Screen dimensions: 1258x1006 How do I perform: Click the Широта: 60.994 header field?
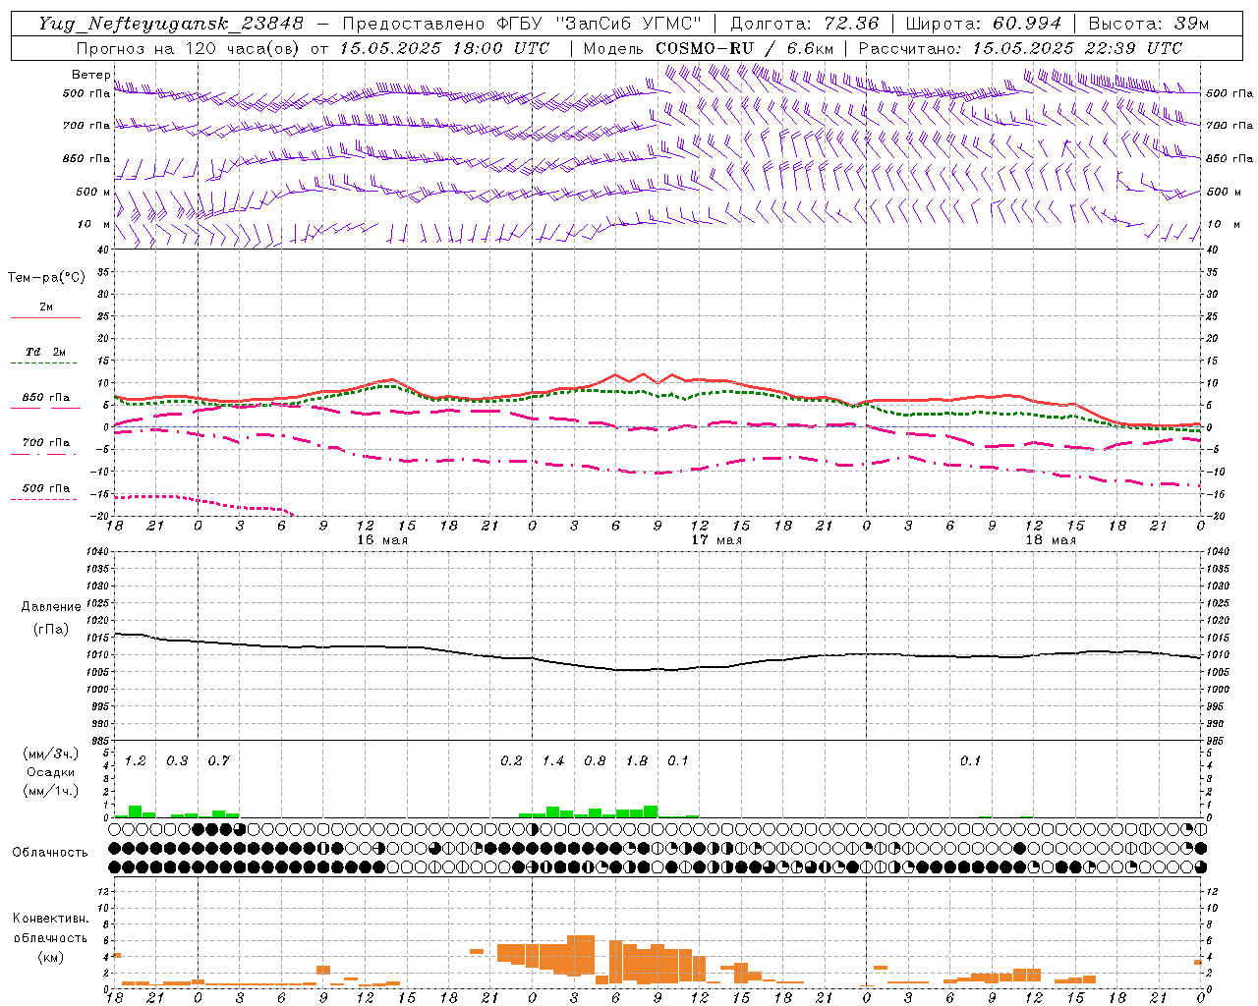[x=984, y=24]
